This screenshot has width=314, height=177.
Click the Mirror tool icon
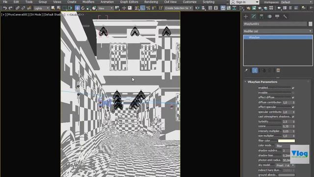(197, 8)
